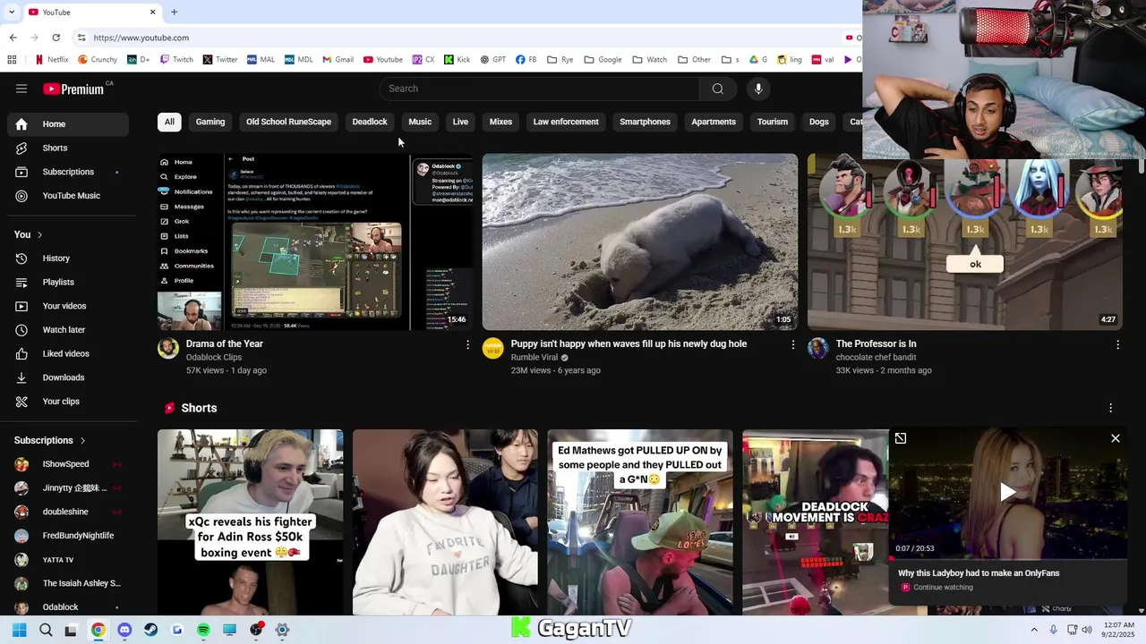Viewport: 1146px width, 644px height.
Task: Click the Chrome address bar URL
Action: 141,38
